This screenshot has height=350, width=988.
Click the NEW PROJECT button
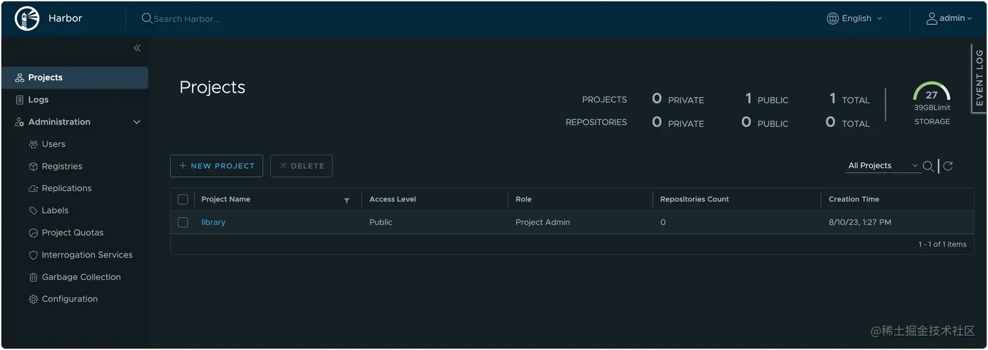pos(216,166)
